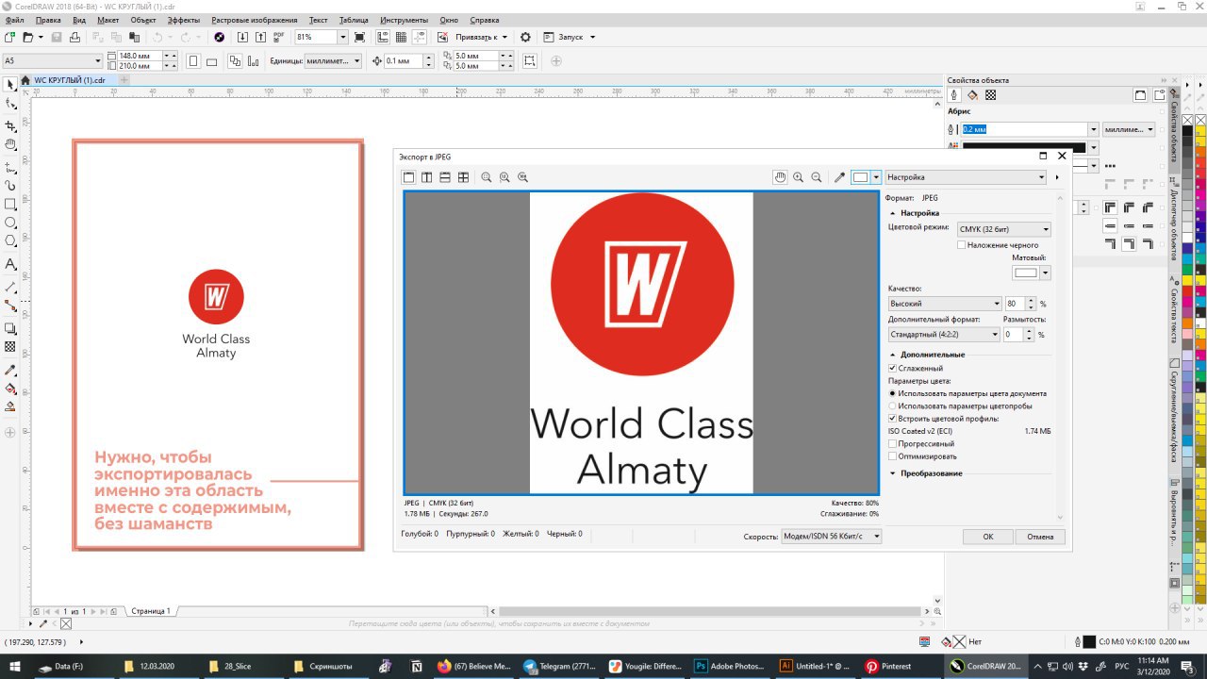The height and width of the screenshot is (679, 1207).
Task: Click the Export icon in main toolbar
Action: [260, 37]
